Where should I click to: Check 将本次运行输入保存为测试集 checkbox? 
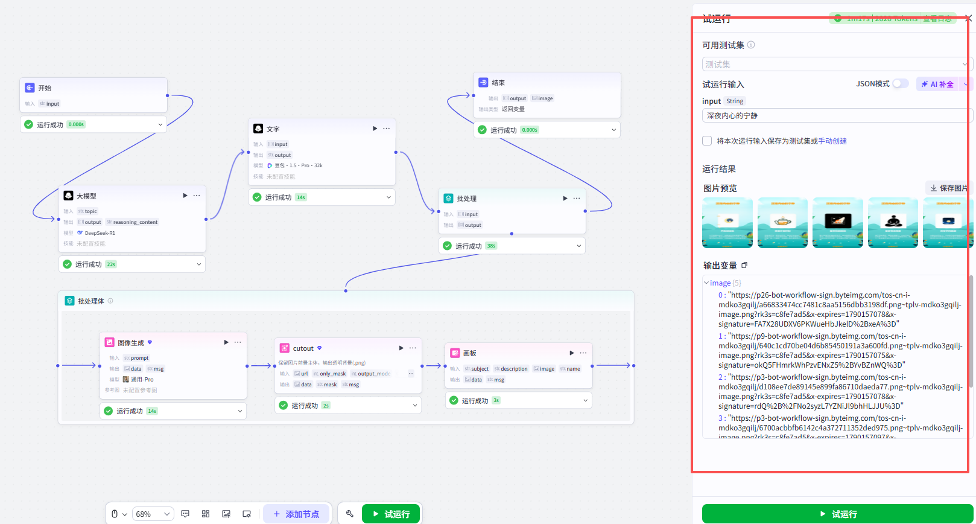point(707,141)
